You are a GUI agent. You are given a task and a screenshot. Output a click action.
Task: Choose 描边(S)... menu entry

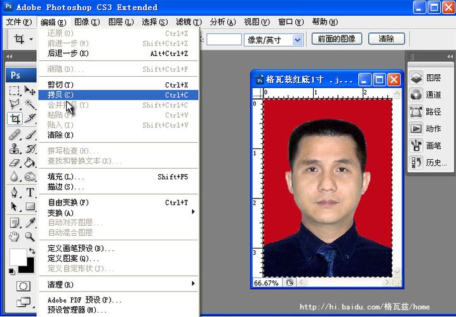(x=118, y=187)
